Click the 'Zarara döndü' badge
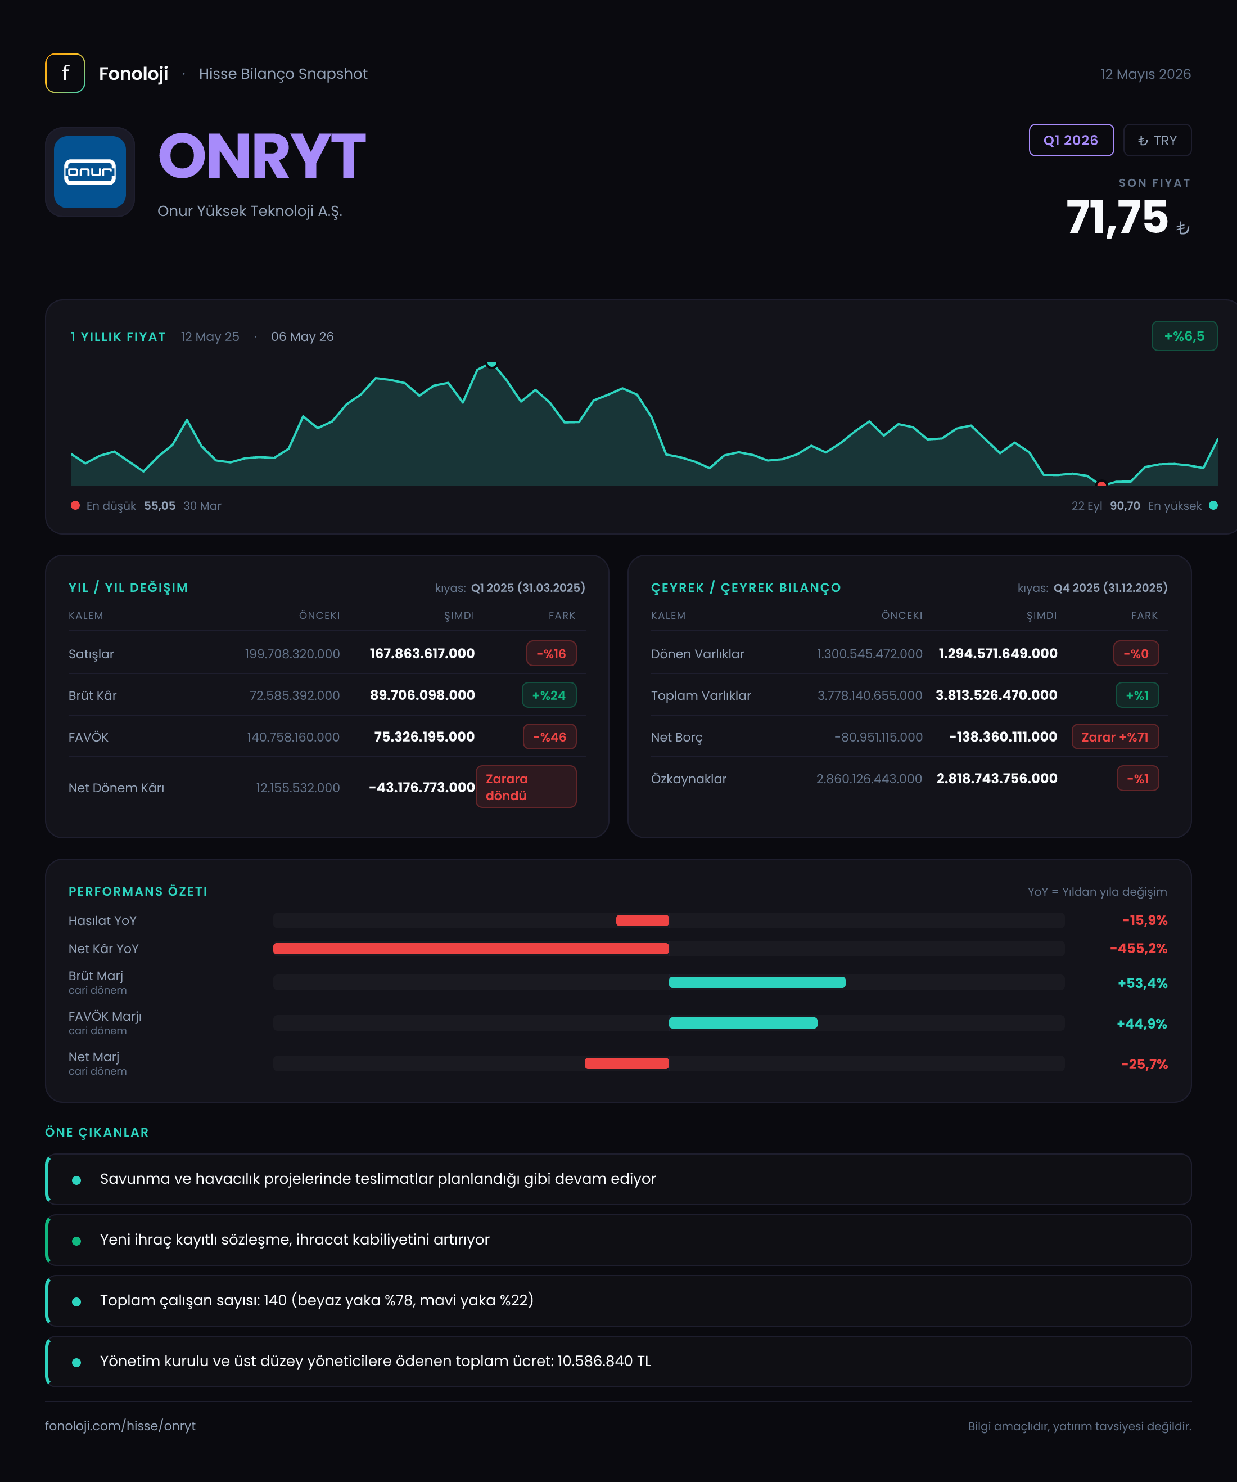This screenshot has width=1237, height=1482. tap(525, 787)
